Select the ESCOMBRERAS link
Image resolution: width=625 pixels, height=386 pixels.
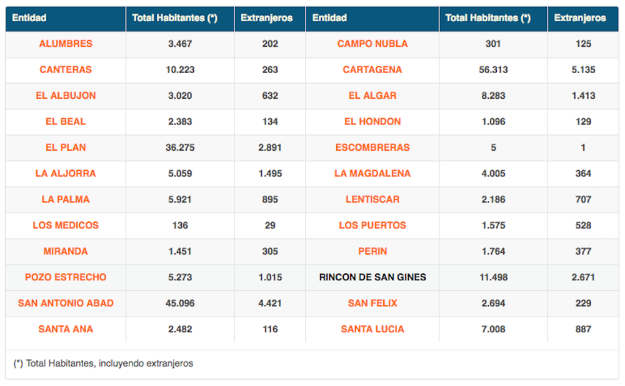coord(372,148)
